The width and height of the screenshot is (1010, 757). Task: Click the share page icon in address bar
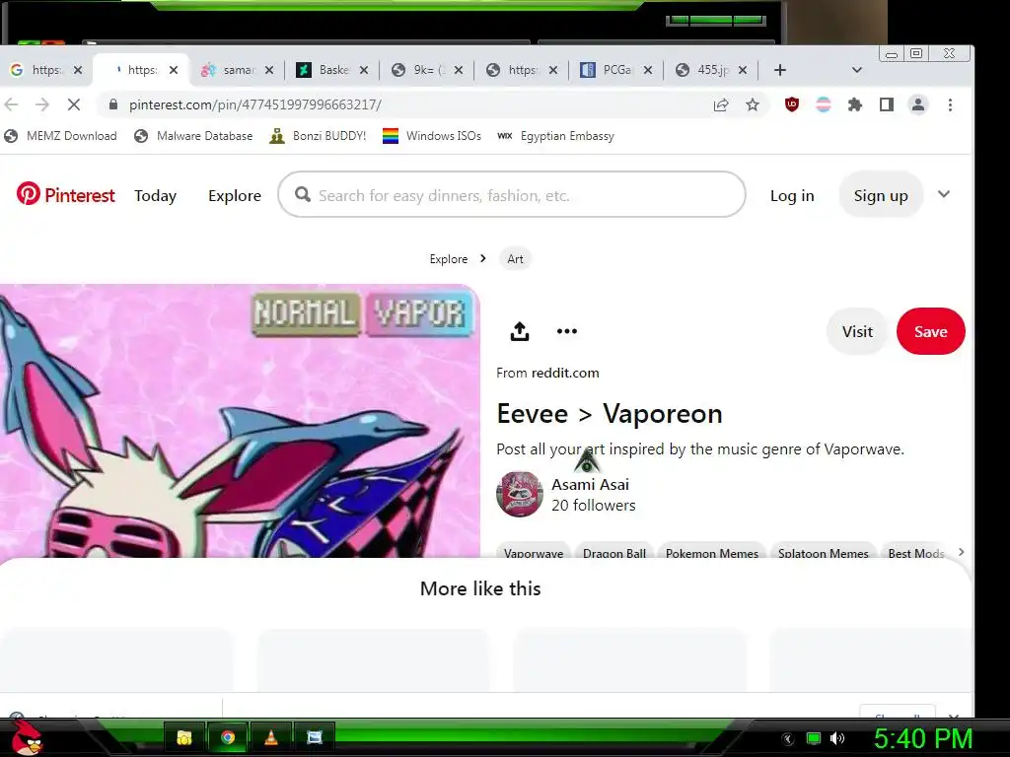[x=721, y=104]
